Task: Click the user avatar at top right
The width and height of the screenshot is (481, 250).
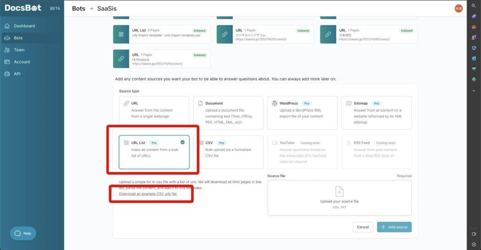Action: coord(458,8)
